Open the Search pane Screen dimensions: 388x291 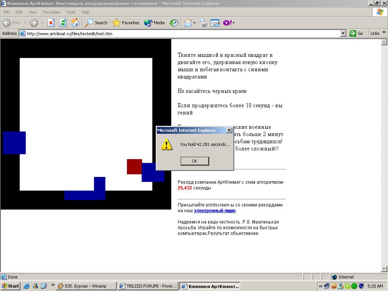(x=96, y=23)
